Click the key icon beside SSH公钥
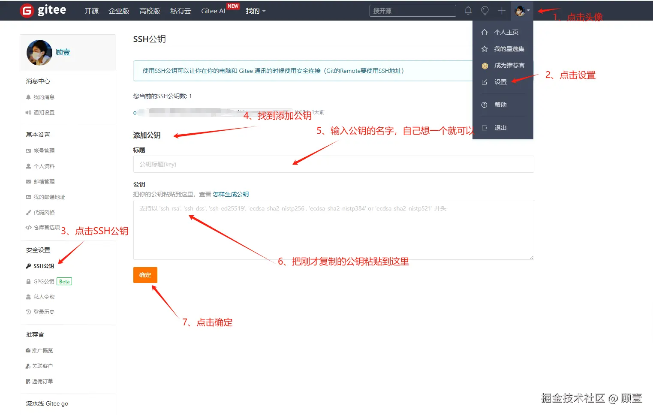The width and height of the screenshot is (653, 415). click(28, 266)
